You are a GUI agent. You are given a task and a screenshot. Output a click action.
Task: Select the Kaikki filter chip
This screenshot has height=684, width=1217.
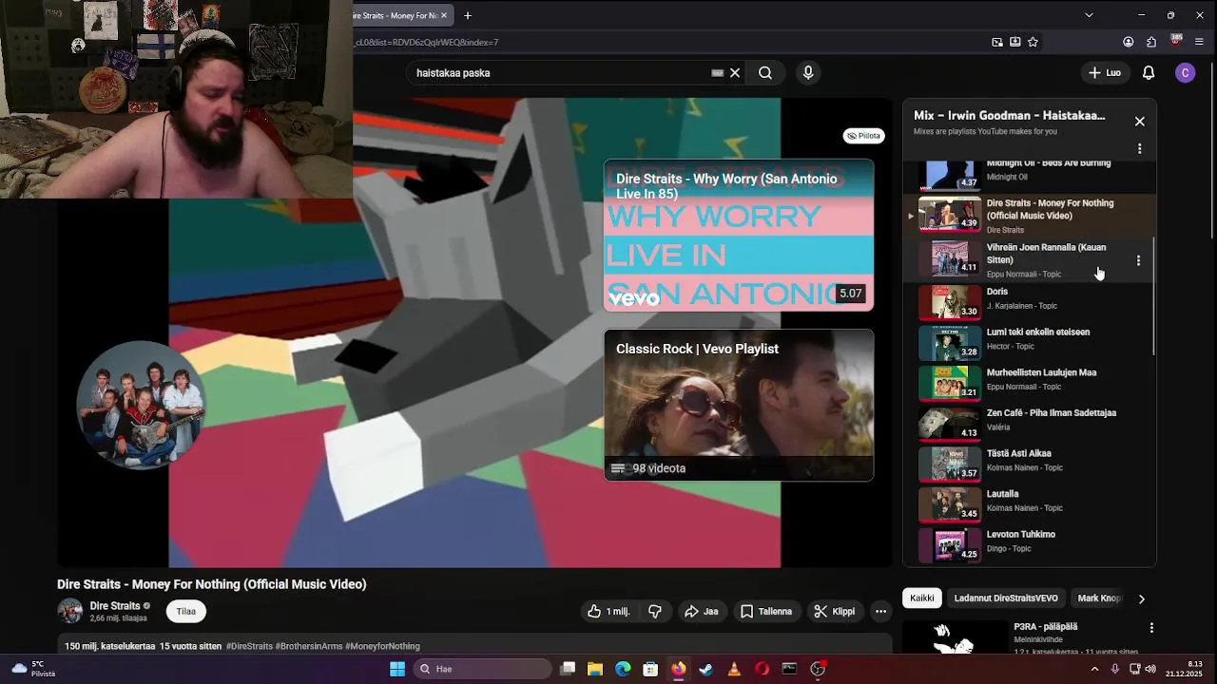(x=922, y=598)
